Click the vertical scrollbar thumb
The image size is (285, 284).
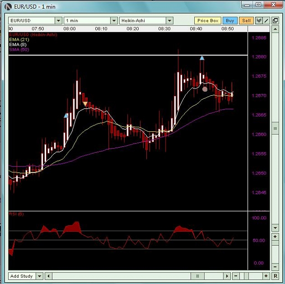pos(275,128)
